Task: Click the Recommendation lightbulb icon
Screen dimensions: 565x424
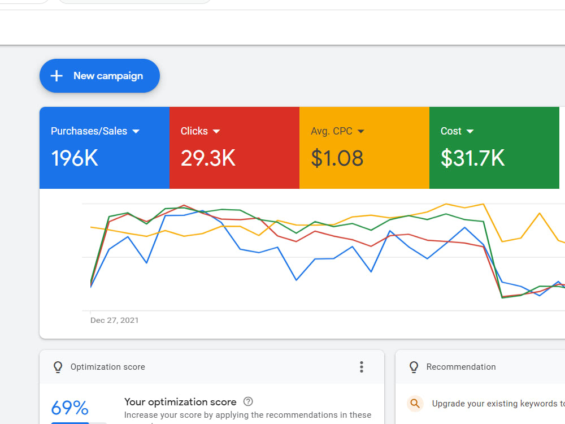Action: click(414, 367)
